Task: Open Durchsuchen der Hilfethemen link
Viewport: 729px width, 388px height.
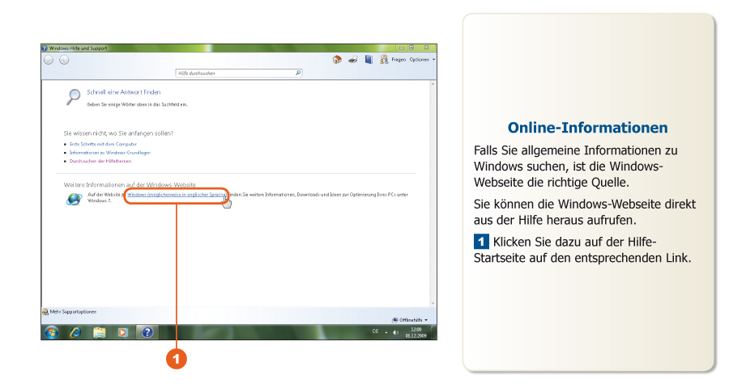Action: [100, 161]
